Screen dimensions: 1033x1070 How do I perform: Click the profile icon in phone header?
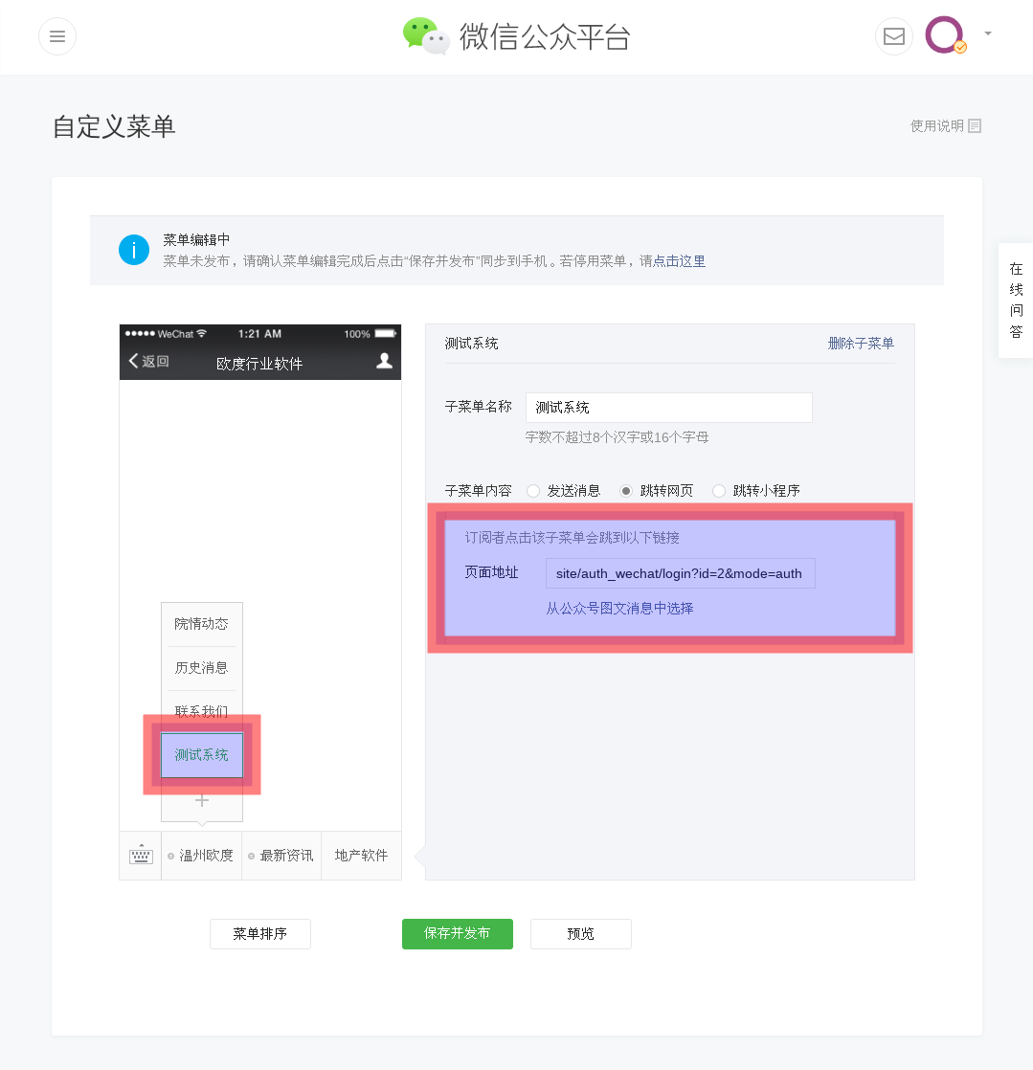[x=385, y=361]
